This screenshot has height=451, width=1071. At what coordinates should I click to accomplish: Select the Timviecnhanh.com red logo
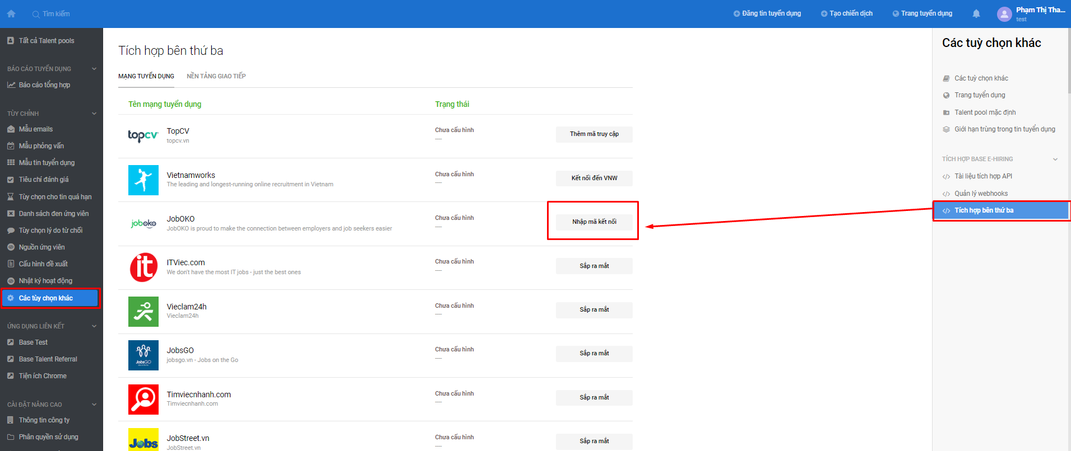143,399
